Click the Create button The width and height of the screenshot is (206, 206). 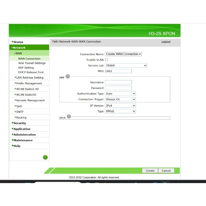[150, 170]
